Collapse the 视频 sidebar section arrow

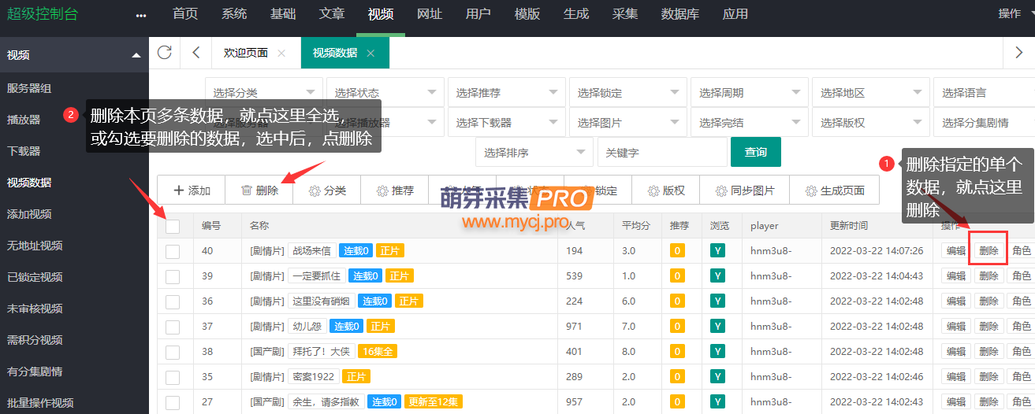point(136,55)
